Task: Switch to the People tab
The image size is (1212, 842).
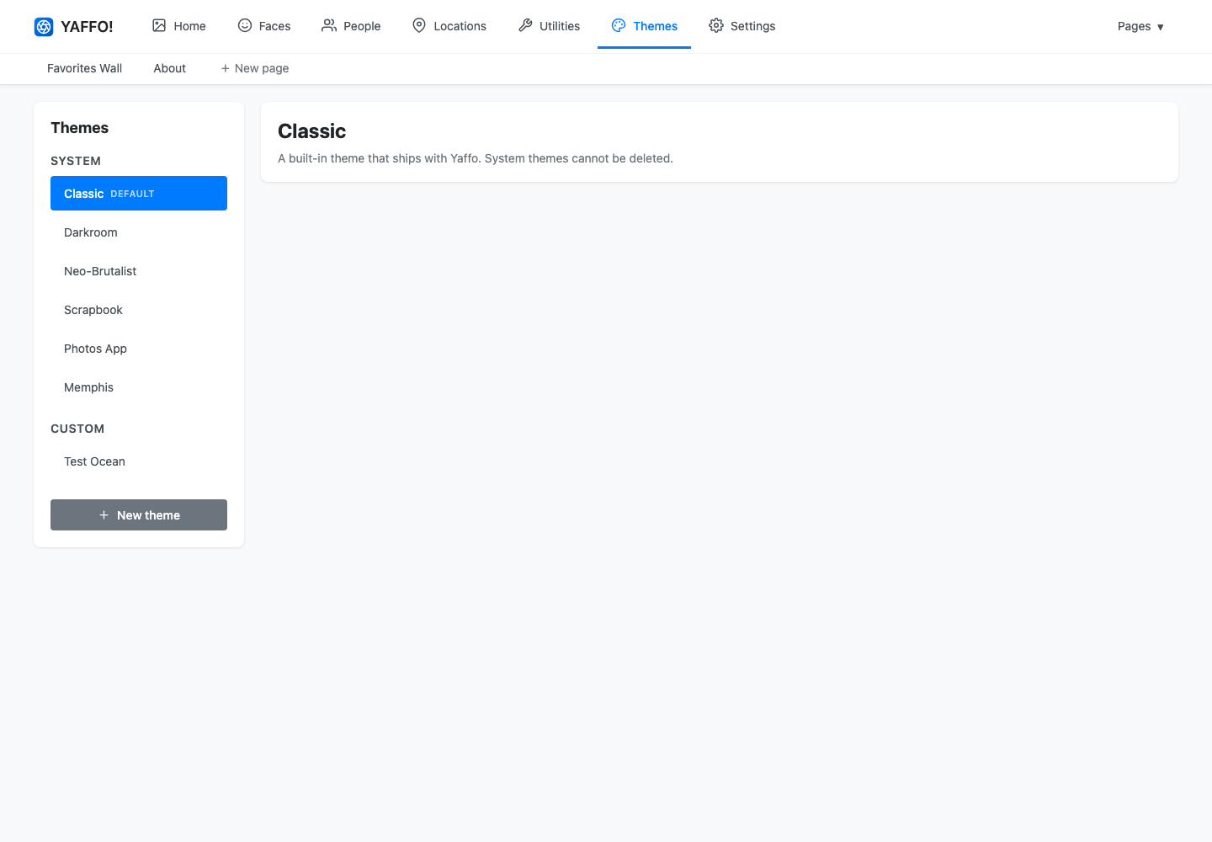Action: pyautogui.click(x=351, y=26)
